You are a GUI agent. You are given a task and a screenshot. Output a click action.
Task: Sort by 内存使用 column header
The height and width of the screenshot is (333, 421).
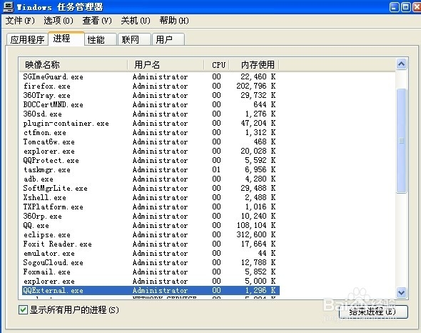point(254,65)
